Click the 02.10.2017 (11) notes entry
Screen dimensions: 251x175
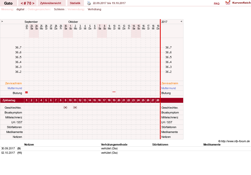12,153
